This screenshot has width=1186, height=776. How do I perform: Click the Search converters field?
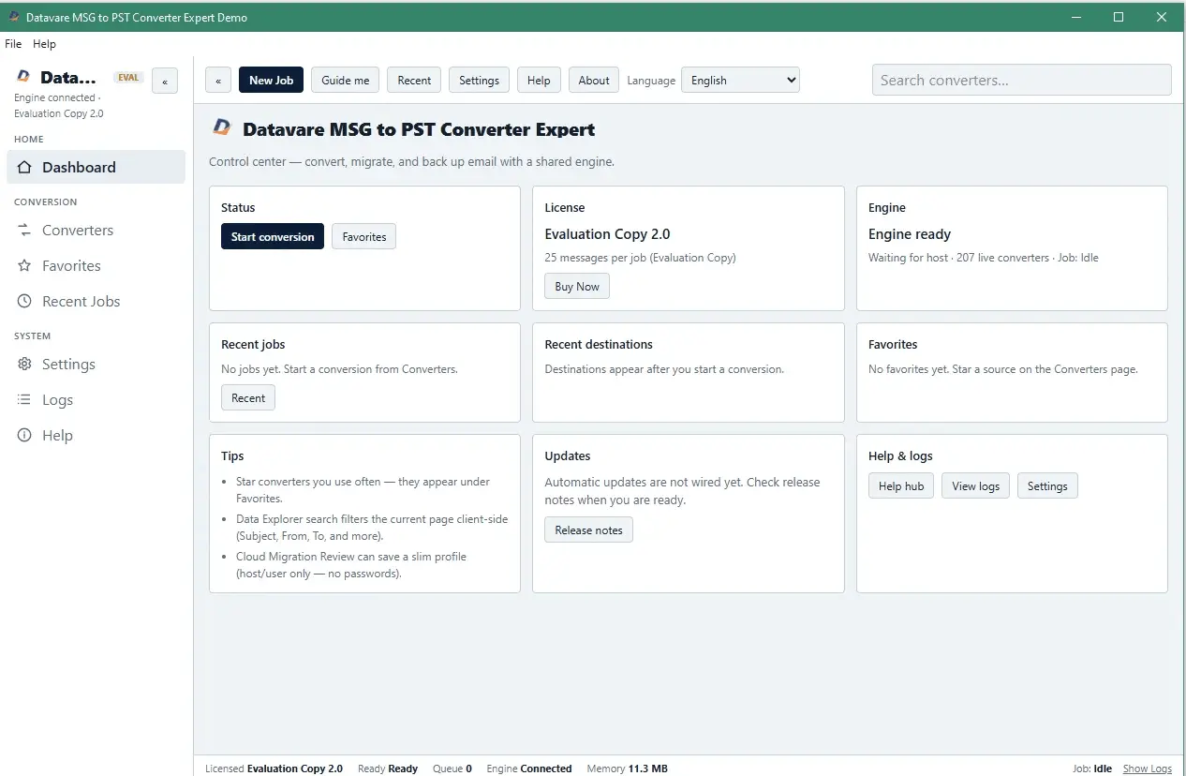[x=1021, y=80]
